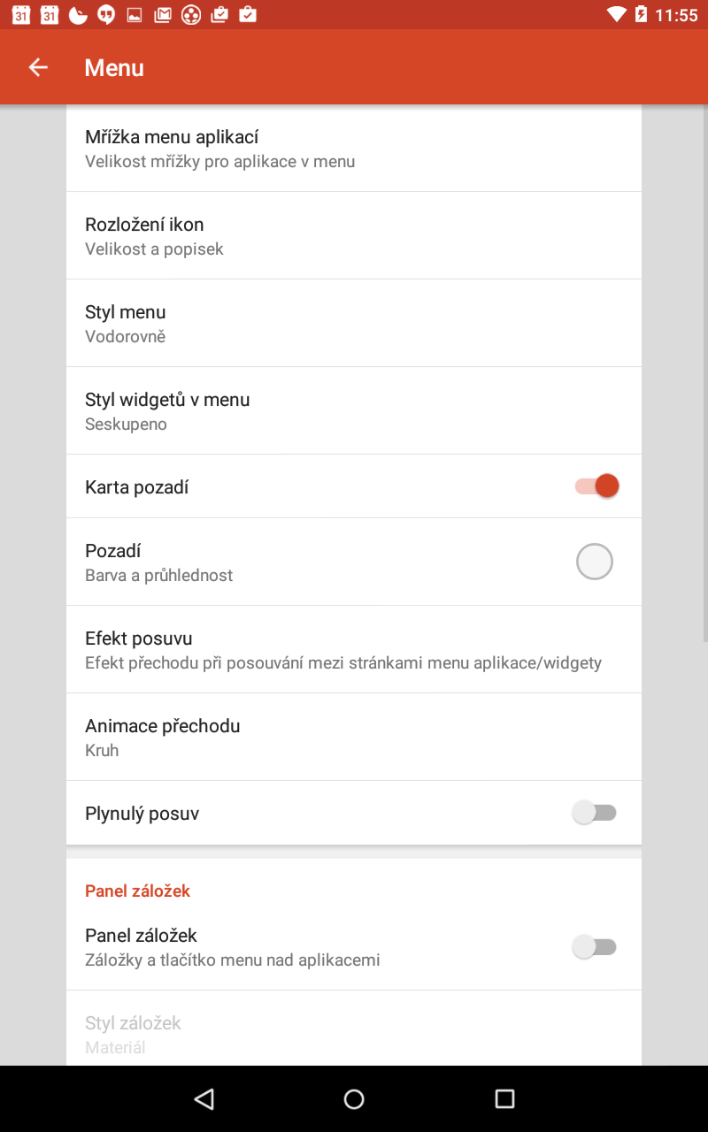This screenshot has width=708, height=1132.
Task: Open Styl widgetů v menu options
Action: (354, 410)
